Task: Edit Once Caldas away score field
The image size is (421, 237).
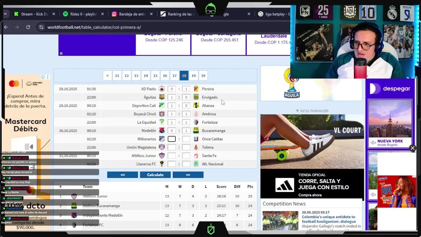Action: coord(186,139)
